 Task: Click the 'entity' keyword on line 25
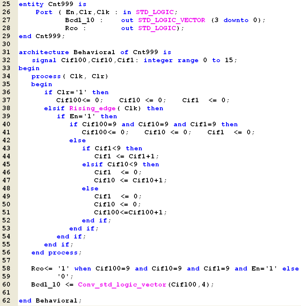click(31, 4)
